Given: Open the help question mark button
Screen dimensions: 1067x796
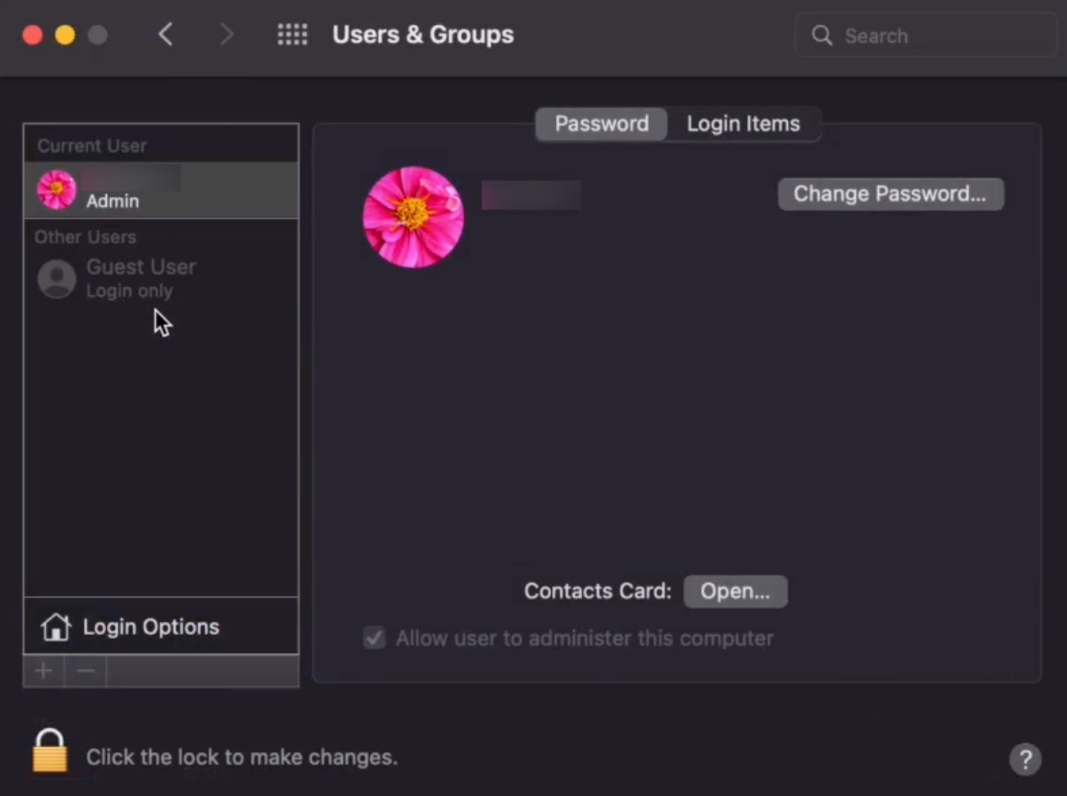Looking at the screenshot, I should point(1026,759).
